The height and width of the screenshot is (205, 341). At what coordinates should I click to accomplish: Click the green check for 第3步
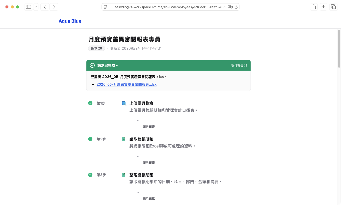click(90, 175)
